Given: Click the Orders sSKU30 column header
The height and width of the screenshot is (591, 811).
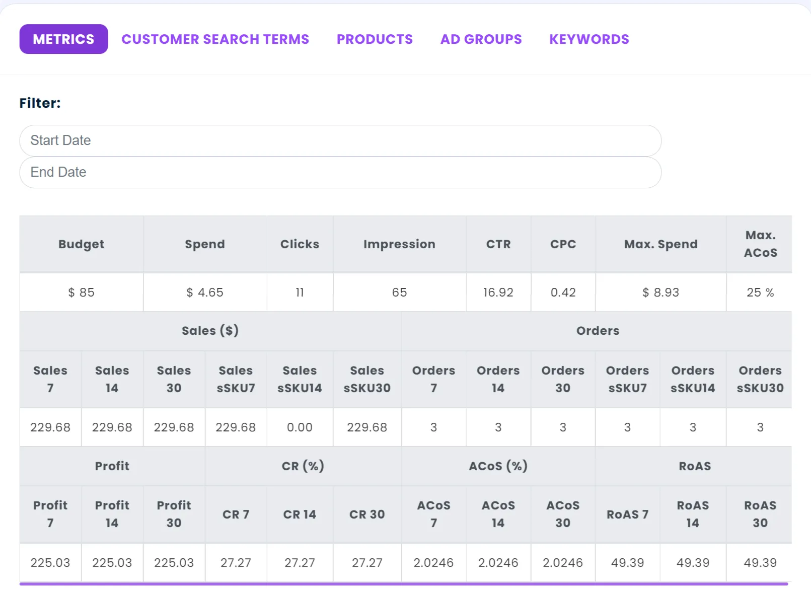Looking at the screenshot, I should 760,379.
